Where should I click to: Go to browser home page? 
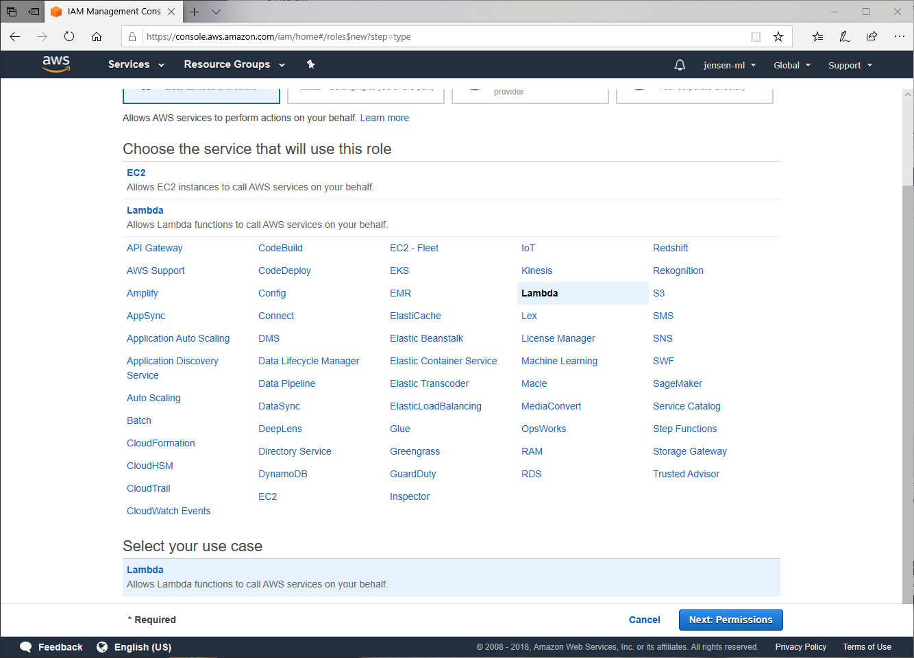coord(97,36)
